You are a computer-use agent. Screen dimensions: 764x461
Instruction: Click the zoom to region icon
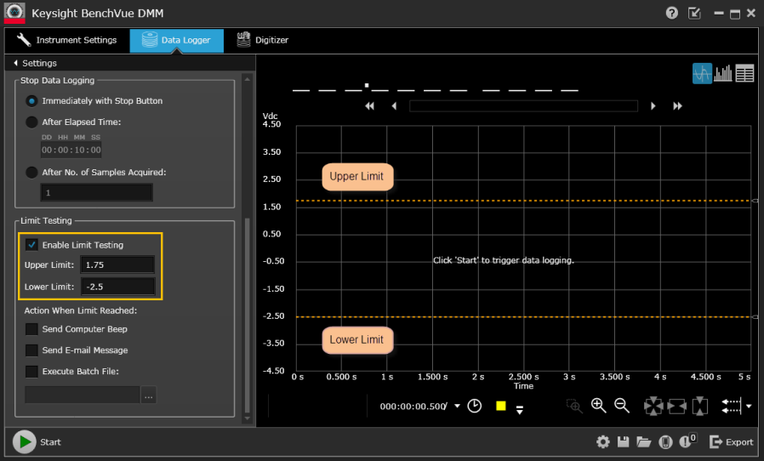coord(574,406)
